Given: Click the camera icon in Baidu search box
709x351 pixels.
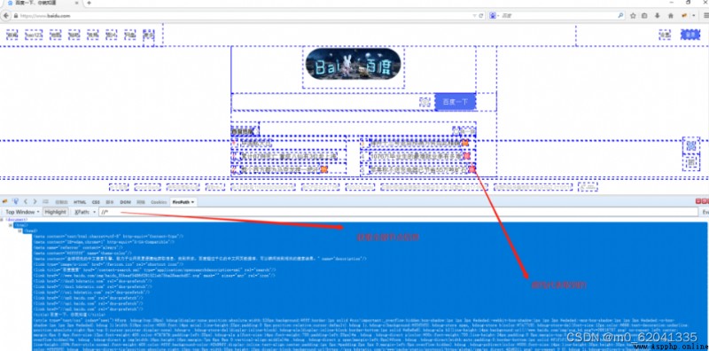Looking at the screenshot, I should 425,102.
